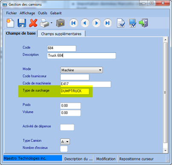Screen dimensions: 172x165
Task: Save the truck record using the floppy icon
Action: (x=22, y=23)
